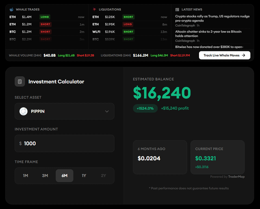This screenshot has height=209, width=260.
Task: Click the SHORT badge on BTC $1.2M trade
Action: 45,32
